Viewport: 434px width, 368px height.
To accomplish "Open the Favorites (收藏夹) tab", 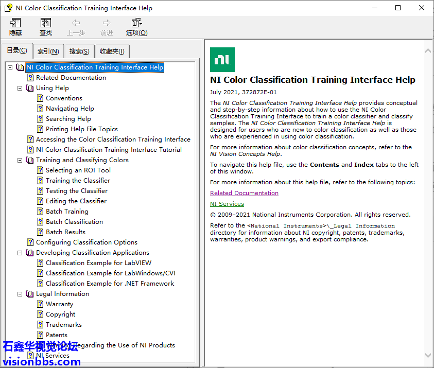I will (112, 51).
